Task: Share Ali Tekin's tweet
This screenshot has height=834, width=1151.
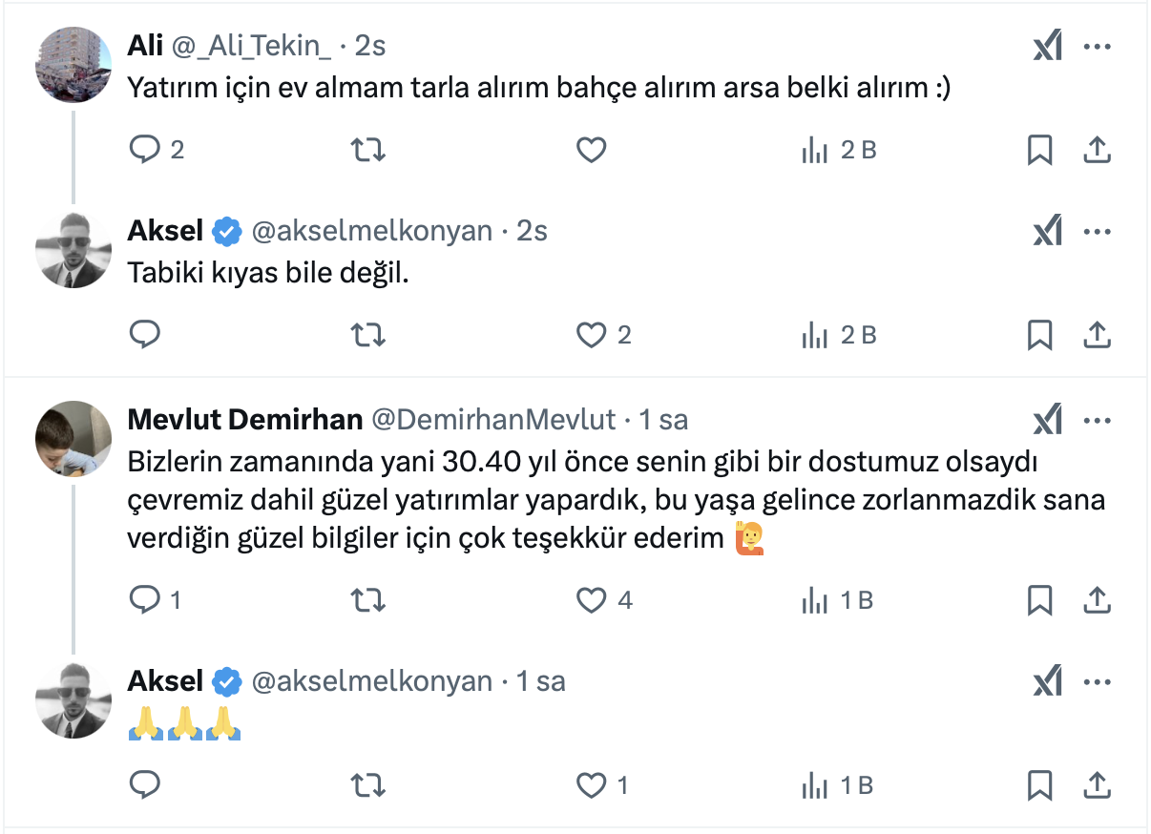Action: pos(1097,150)
